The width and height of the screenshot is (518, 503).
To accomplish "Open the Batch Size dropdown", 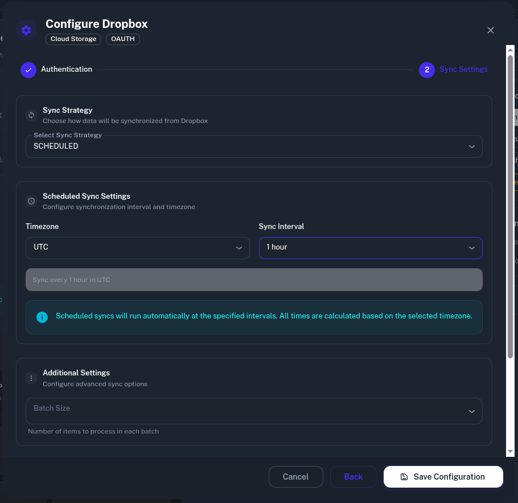I will click(254, 411).
